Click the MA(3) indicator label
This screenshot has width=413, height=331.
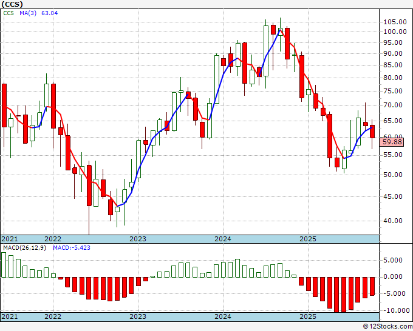tap(28, 13)
